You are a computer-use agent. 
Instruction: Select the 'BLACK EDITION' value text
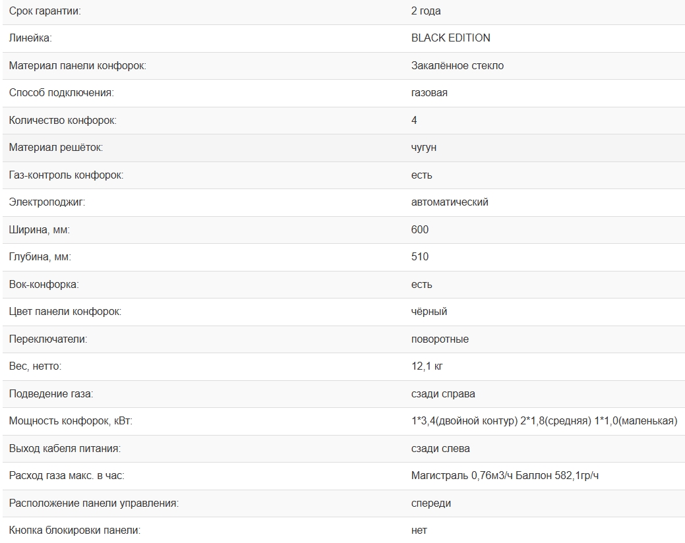coord(450,38)
